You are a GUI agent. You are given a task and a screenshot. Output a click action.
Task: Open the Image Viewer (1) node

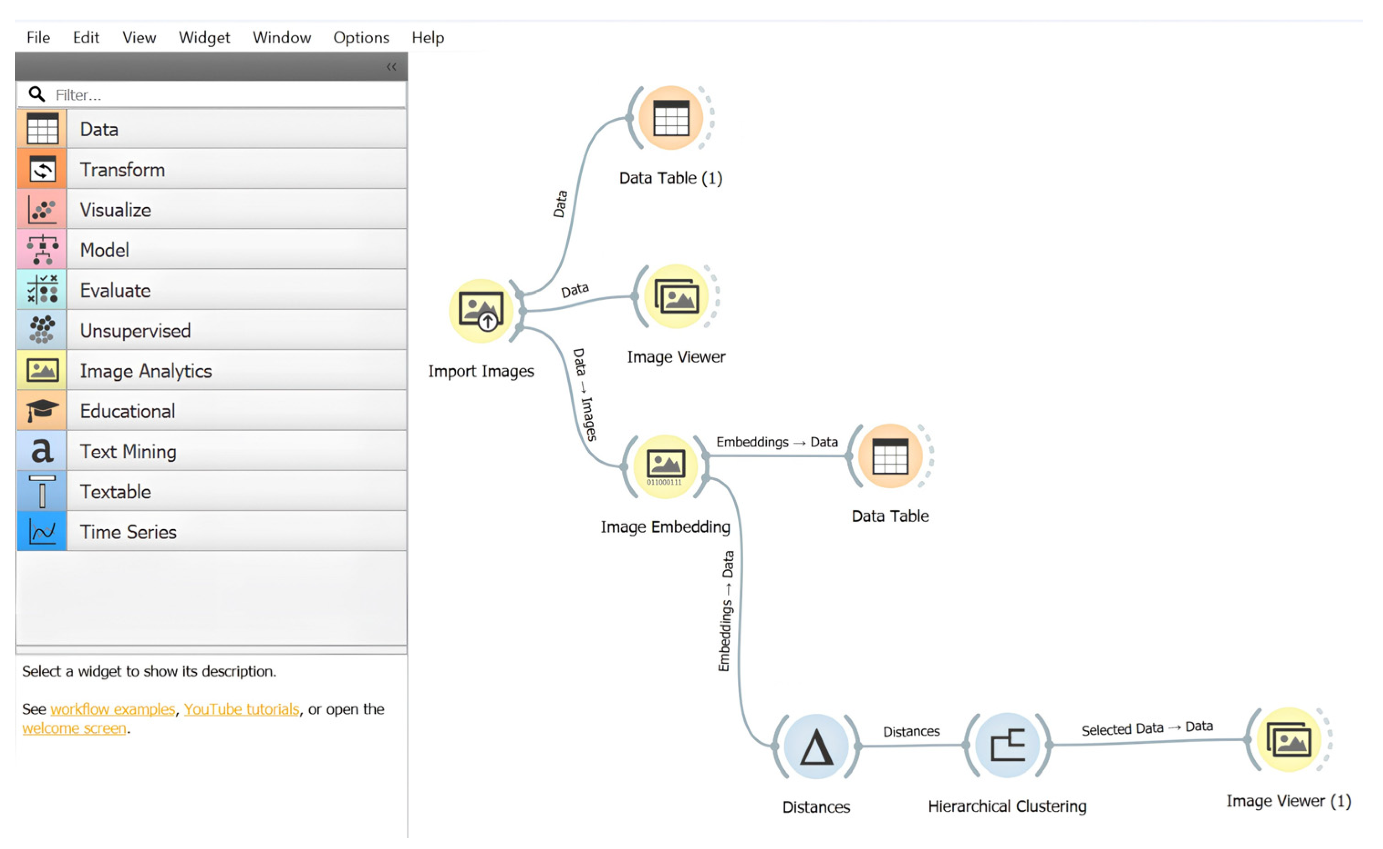1288,740
